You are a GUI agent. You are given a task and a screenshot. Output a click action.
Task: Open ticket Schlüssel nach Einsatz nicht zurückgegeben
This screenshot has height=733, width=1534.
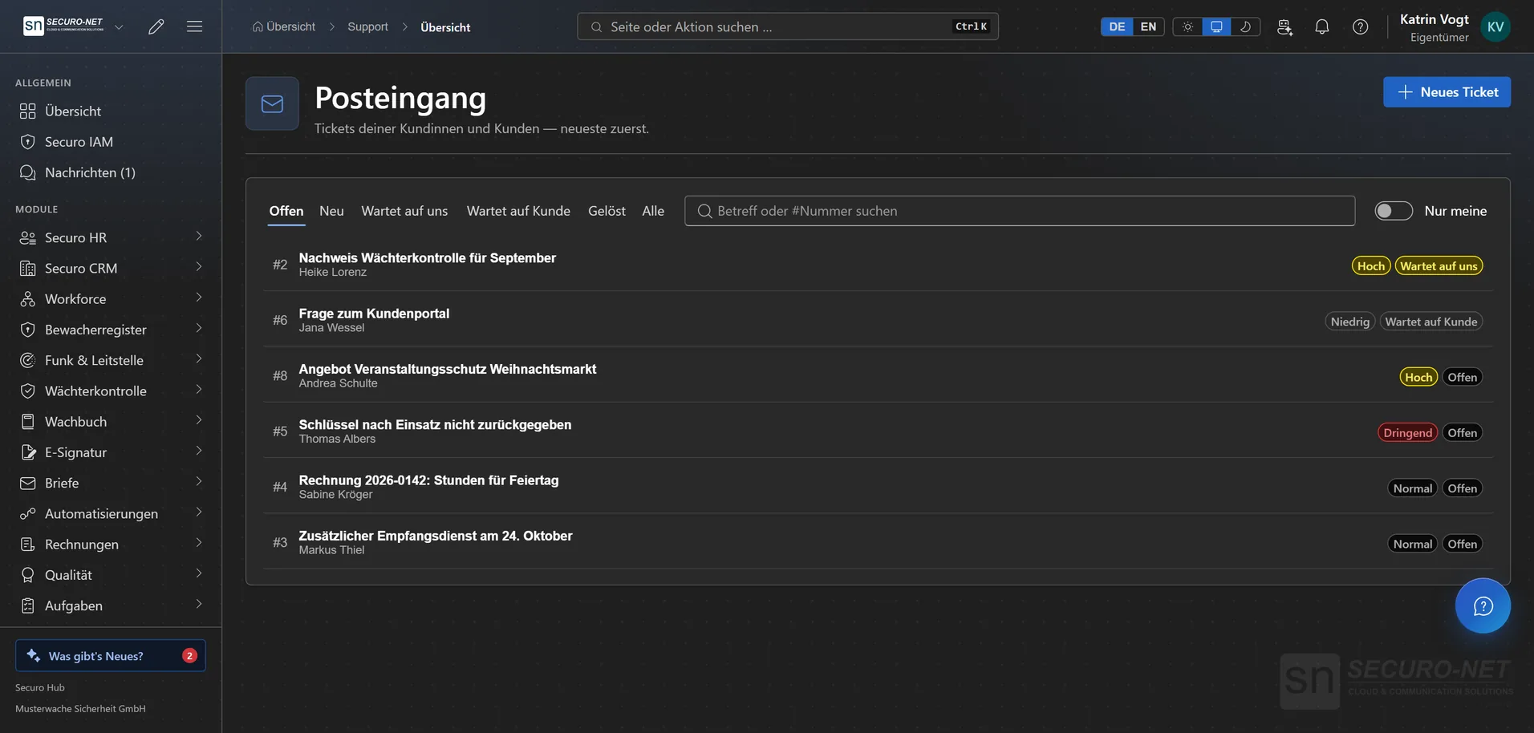point(878,431)
